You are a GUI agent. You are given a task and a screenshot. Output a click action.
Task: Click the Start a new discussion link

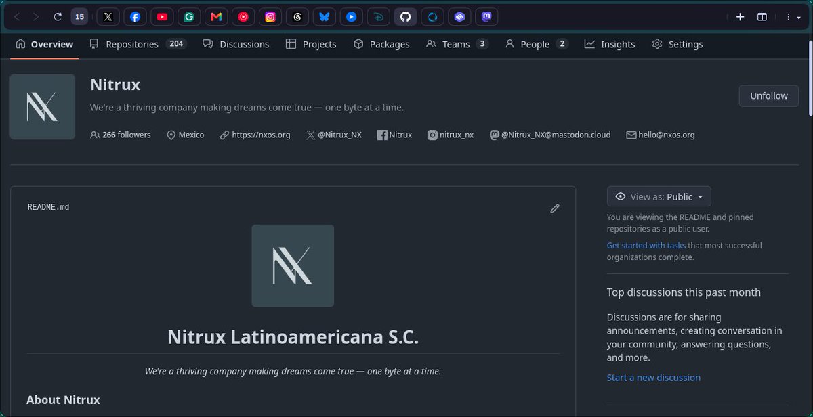(x=654, y=378)
